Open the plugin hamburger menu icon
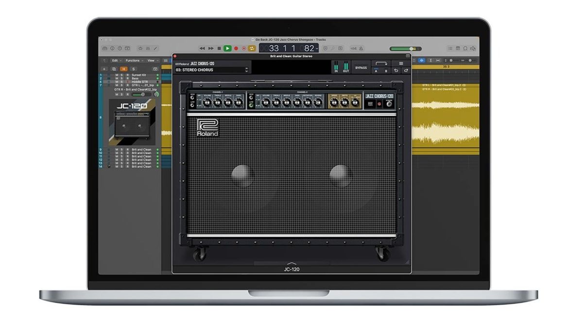 (401, 64)
